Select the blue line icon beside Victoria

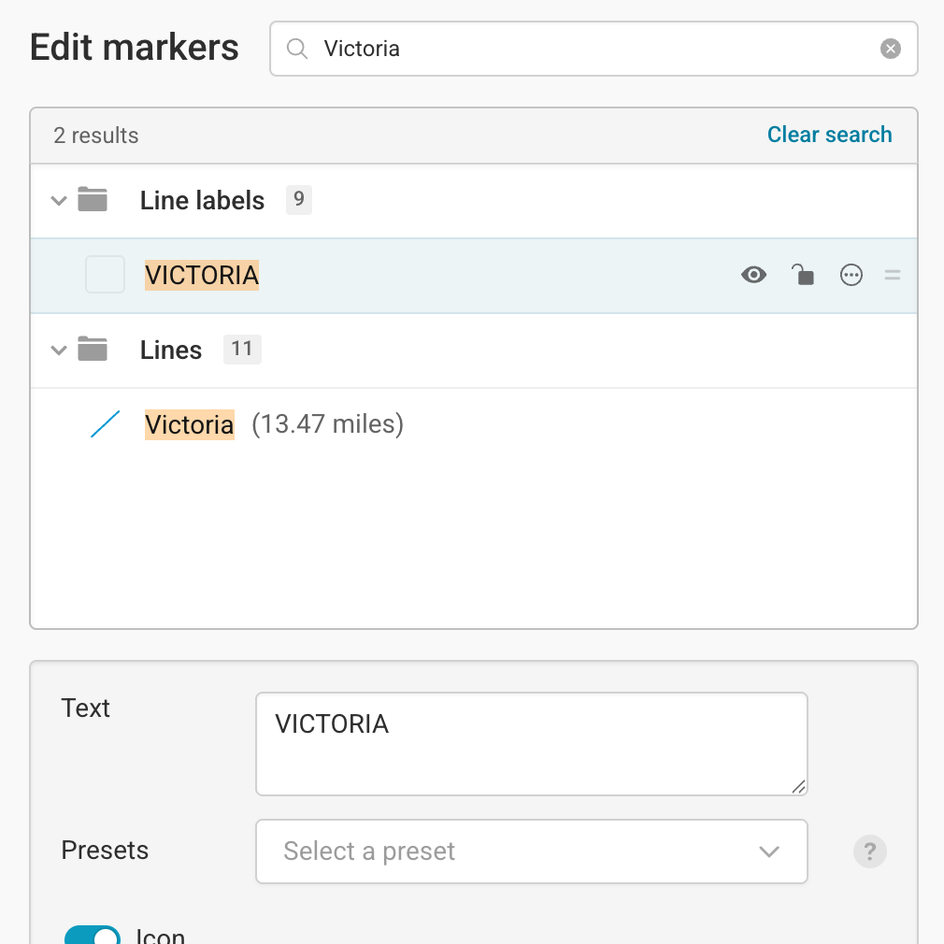click(105, 423)
